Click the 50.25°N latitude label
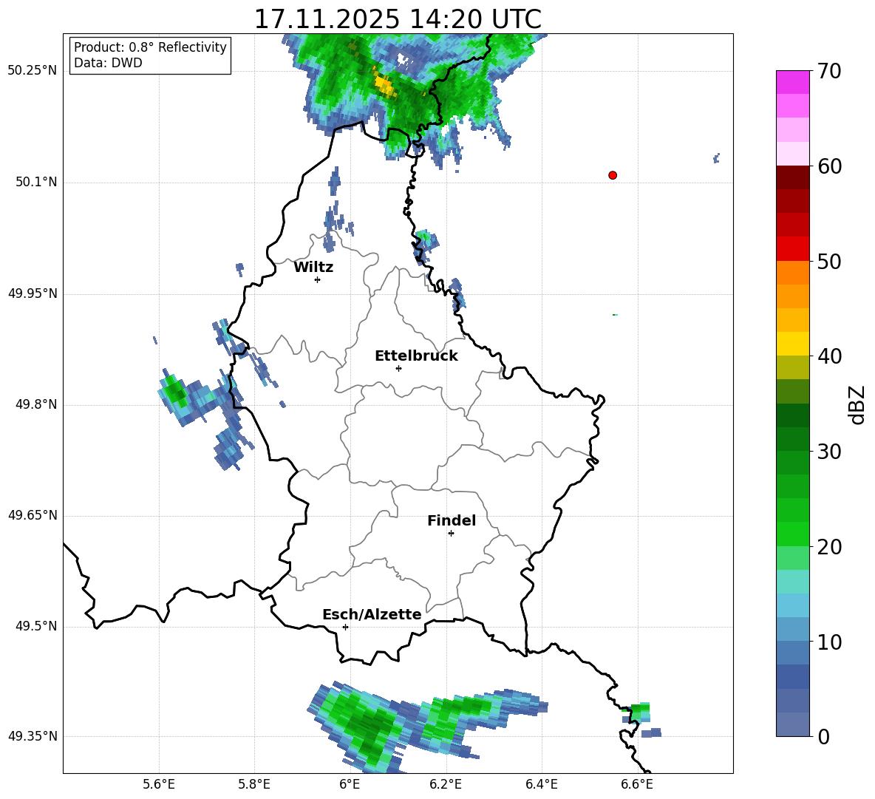 33,71
